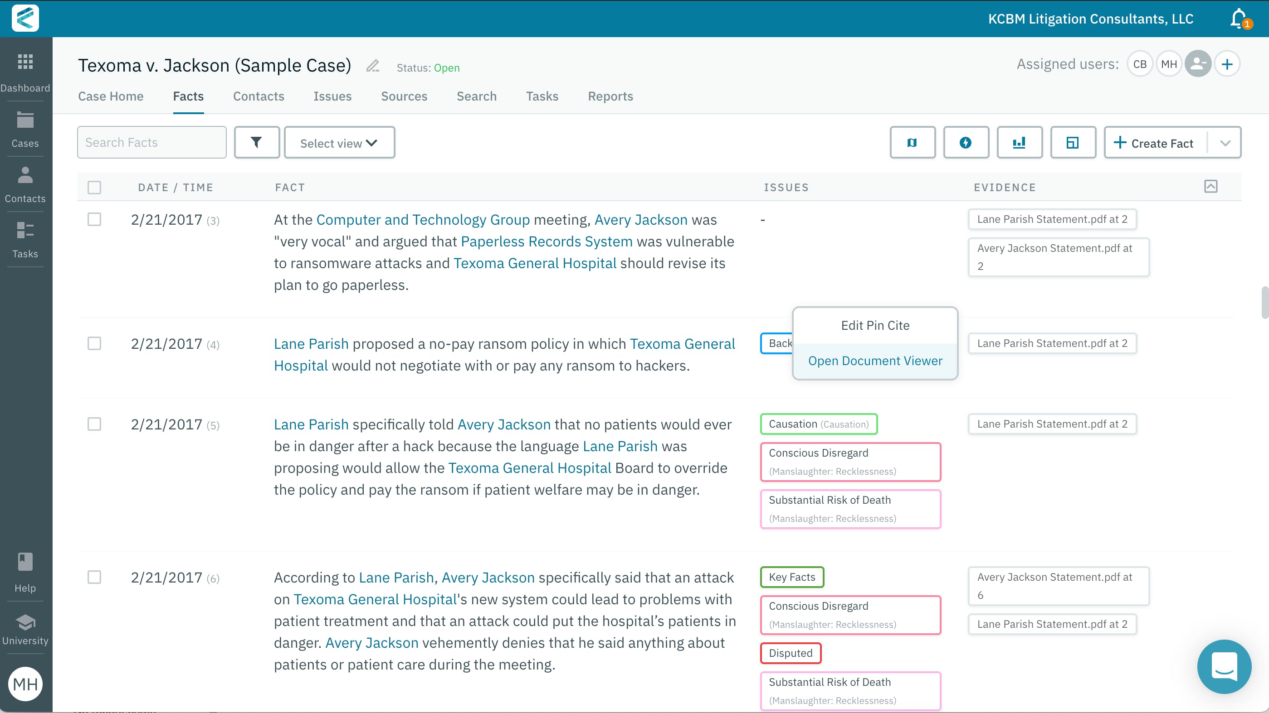This screenshot has height=713, width=1269.
Task: Click the filter funnel icon
Action: 256,143
